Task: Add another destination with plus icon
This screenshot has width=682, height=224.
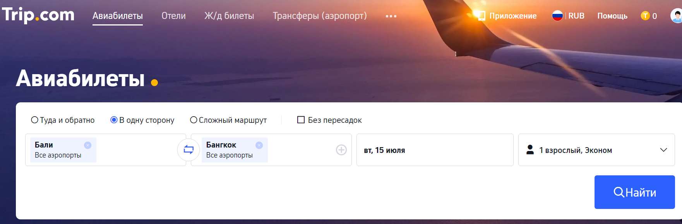Action: (x=341, y=150)
